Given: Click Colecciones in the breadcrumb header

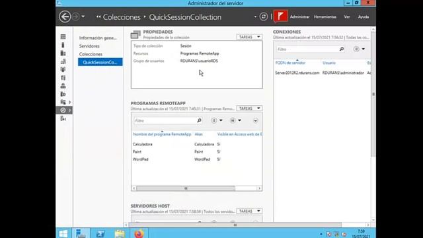Looking at the screenshot, I should [x=122, y=17].
